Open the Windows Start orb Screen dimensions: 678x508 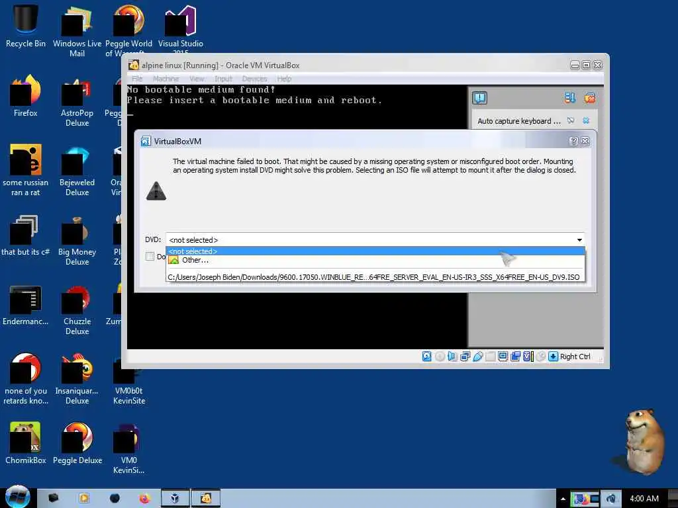point(17,497)
